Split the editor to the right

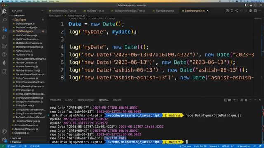[255, 11]
